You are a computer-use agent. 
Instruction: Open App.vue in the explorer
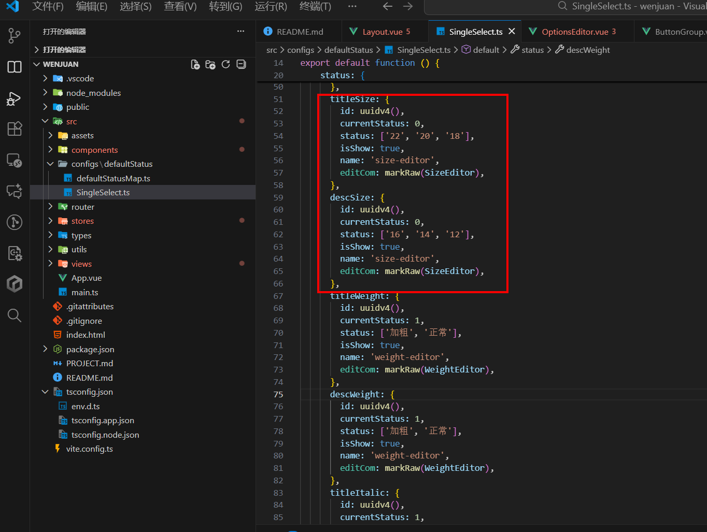point(86,278)
